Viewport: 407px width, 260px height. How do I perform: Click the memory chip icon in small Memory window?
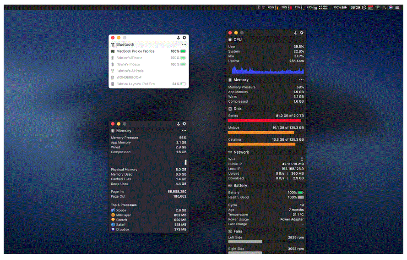(x=113, y=131)
